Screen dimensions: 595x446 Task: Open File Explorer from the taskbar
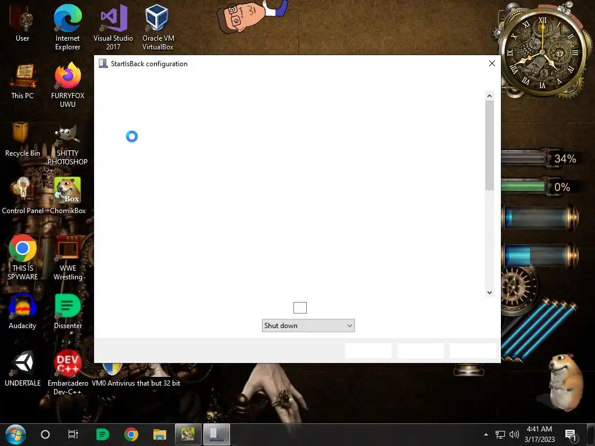(160, 434)
